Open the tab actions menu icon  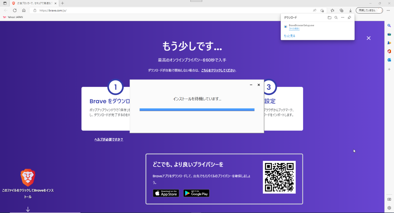[x=5, y=3]
